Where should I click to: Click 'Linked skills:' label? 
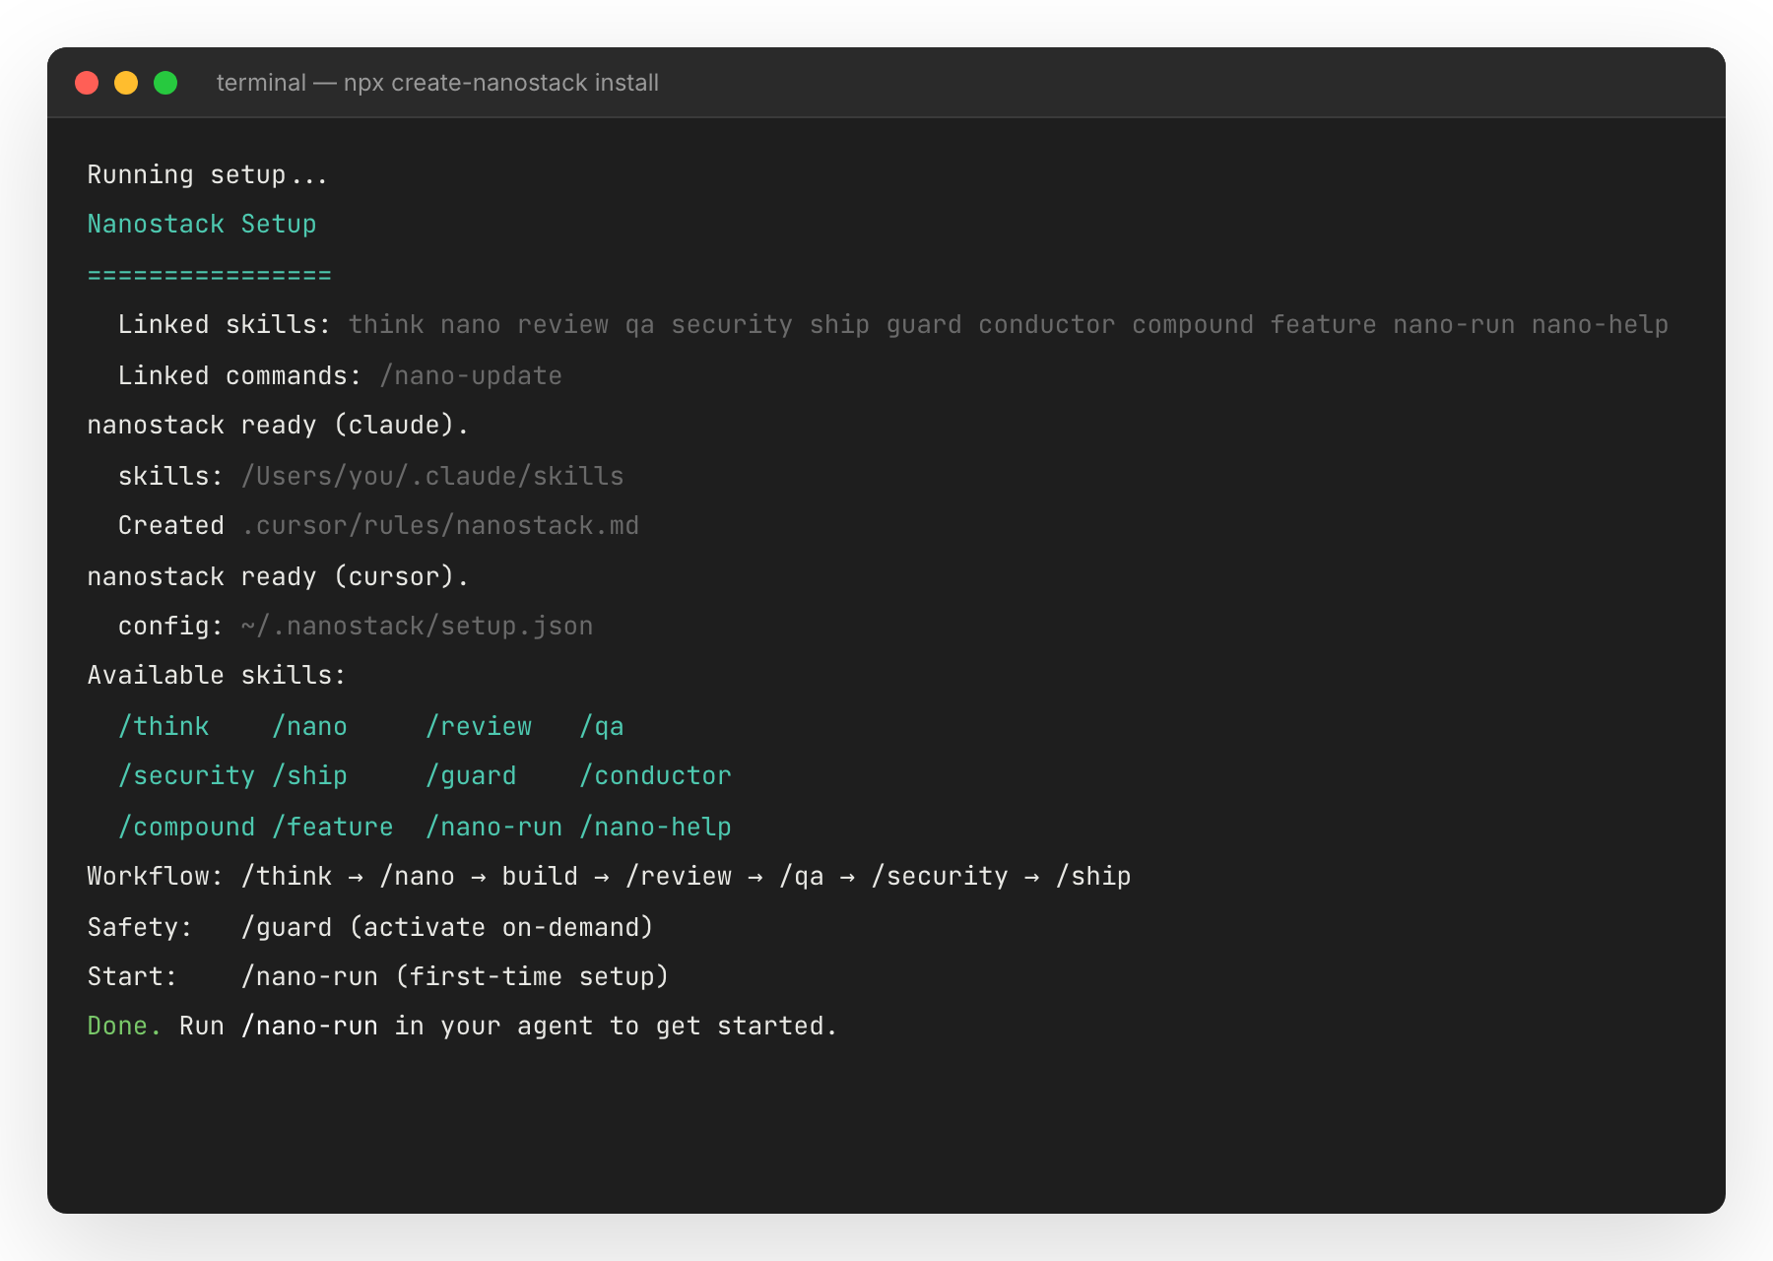(x=224, y=325)
